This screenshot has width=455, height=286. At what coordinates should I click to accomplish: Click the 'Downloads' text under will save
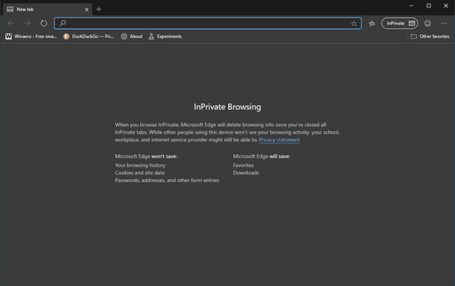246,173
